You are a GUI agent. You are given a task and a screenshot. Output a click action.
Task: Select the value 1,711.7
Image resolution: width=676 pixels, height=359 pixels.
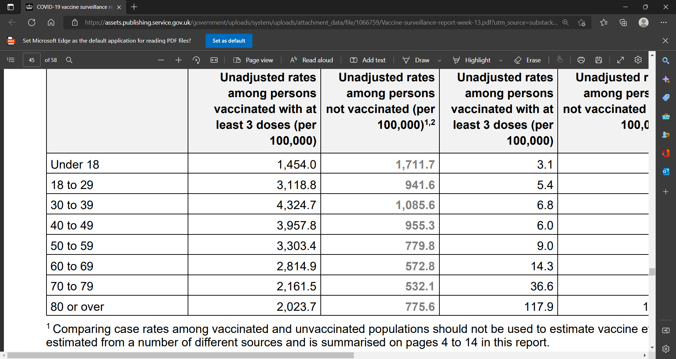[415, 164]
